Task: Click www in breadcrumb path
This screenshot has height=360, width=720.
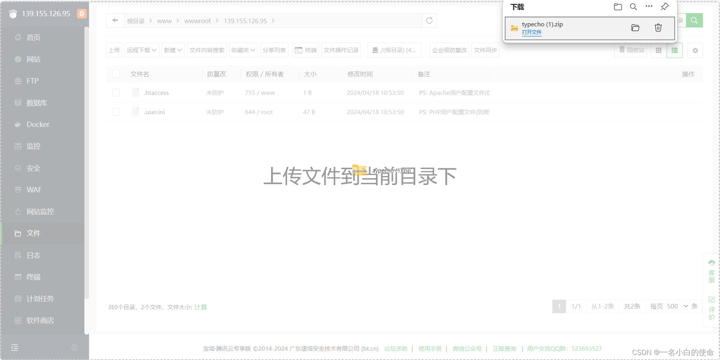Action: (165, 21)
